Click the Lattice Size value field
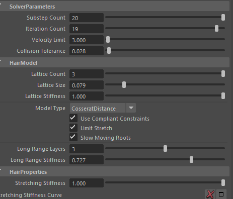 [87, 85]
